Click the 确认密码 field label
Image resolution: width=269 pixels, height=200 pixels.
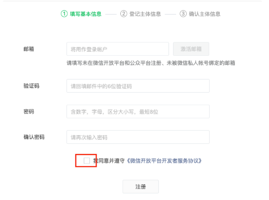[34, 137]
